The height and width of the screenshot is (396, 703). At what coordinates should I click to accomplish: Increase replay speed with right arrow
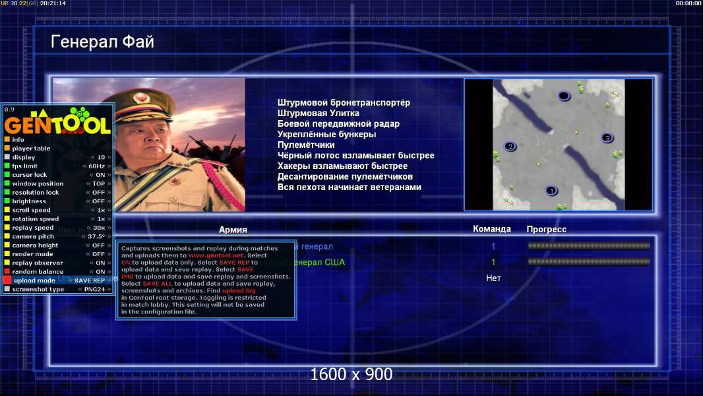109,228
